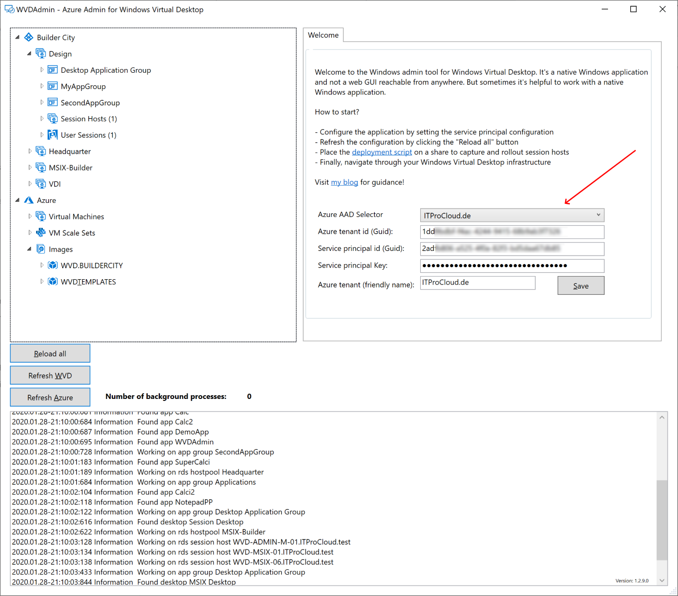Expand the User Sessions (1) node
This screenshot has width=678, height=596.
click(x=42, y=135)
